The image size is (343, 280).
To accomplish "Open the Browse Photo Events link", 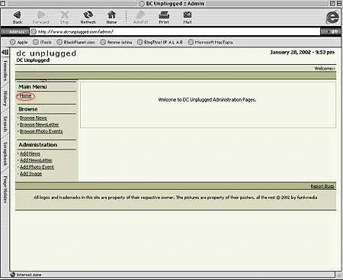I will [x=41, y=131].
